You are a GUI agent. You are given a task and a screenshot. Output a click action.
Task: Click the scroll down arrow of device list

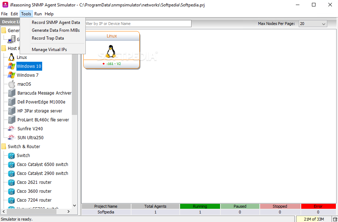tap(75, 206)
